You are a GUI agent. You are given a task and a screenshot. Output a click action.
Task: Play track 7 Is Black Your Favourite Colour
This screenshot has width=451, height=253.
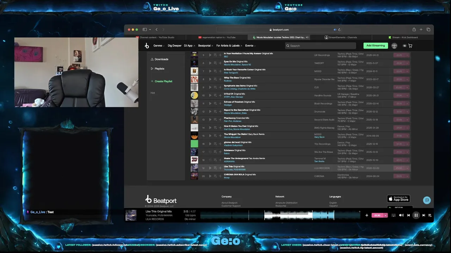(x=210, y=71)
